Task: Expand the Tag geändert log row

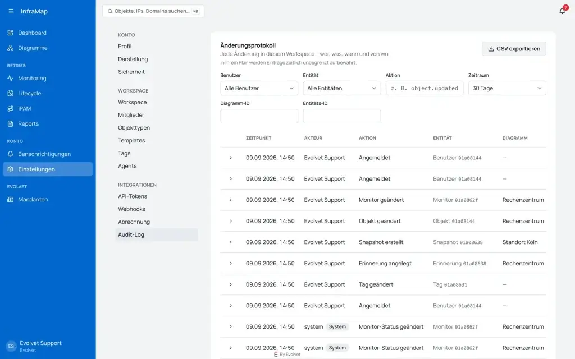Action: (x=231, y=284)
